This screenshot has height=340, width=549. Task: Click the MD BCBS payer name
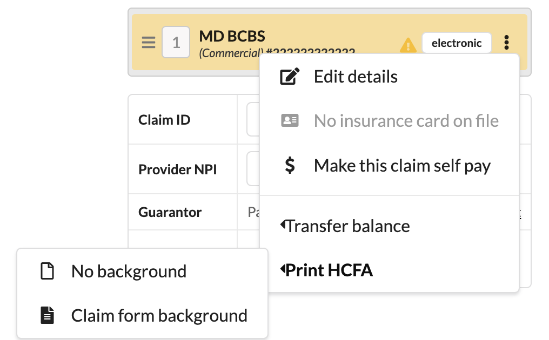(232, 36)
